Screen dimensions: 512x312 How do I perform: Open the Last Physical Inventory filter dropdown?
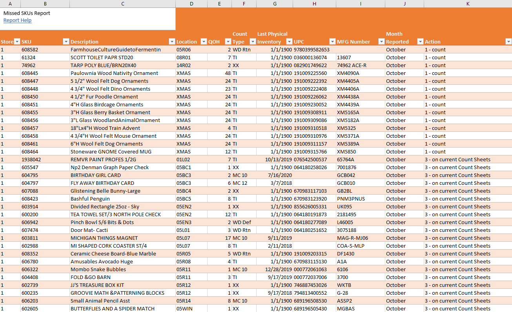click(289, 42)
